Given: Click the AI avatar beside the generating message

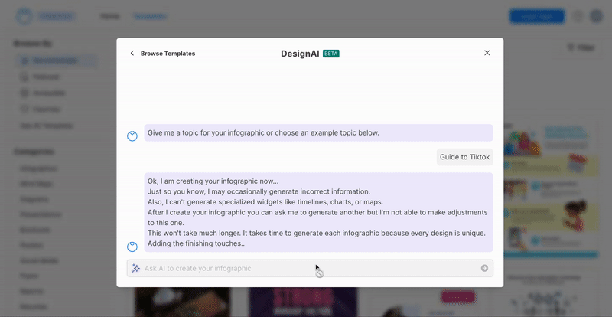Looking at the screenshot, I should 132,247.
